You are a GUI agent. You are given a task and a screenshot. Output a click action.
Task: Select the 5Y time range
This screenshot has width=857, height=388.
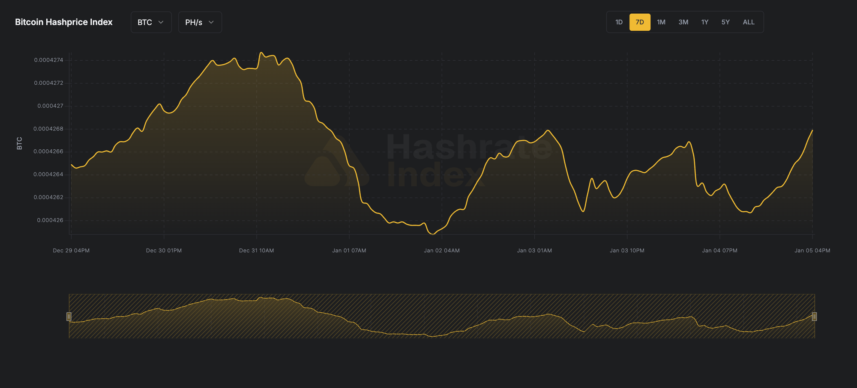pyautogui.click(x=725, y=22)
